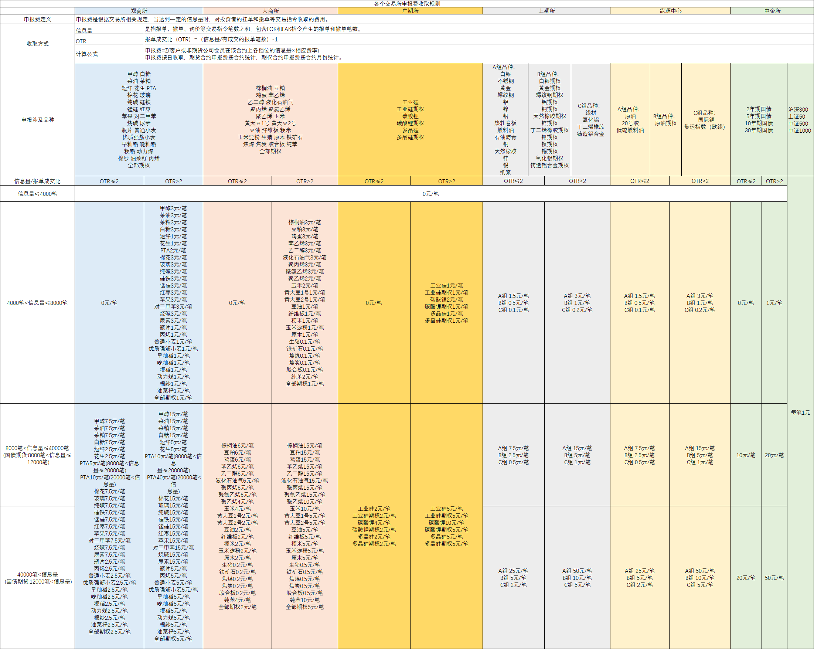Click the 信息量/报单成交比 row label
Viewport: 814px width, 649px height.
pos(37,181)
